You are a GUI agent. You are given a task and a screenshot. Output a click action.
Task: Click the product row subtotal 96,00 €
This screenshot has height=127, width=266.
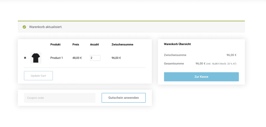tap(116, 58)
